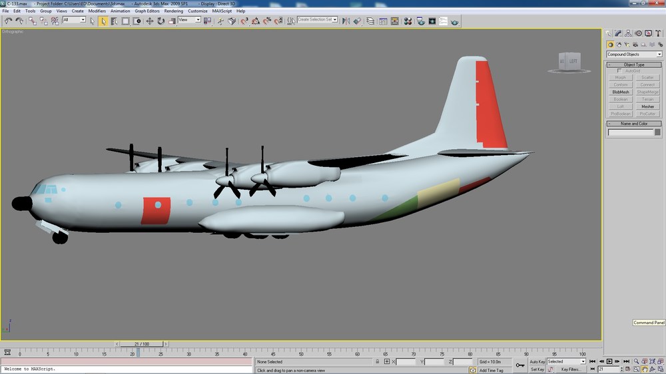Open Curve Editor from toolbar

[x=383, y=21]
